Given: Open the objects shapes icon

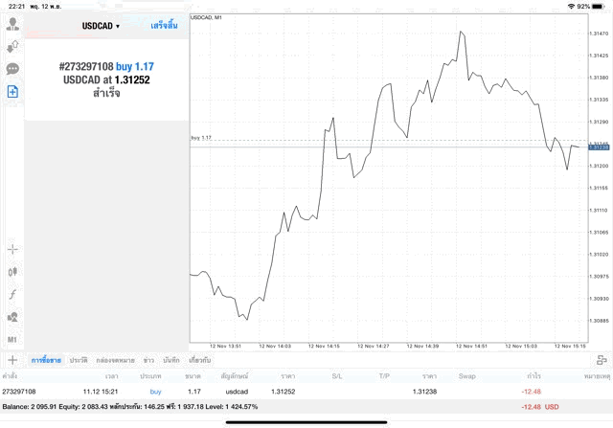Looking at the screenshot, I should coord(12,317).
